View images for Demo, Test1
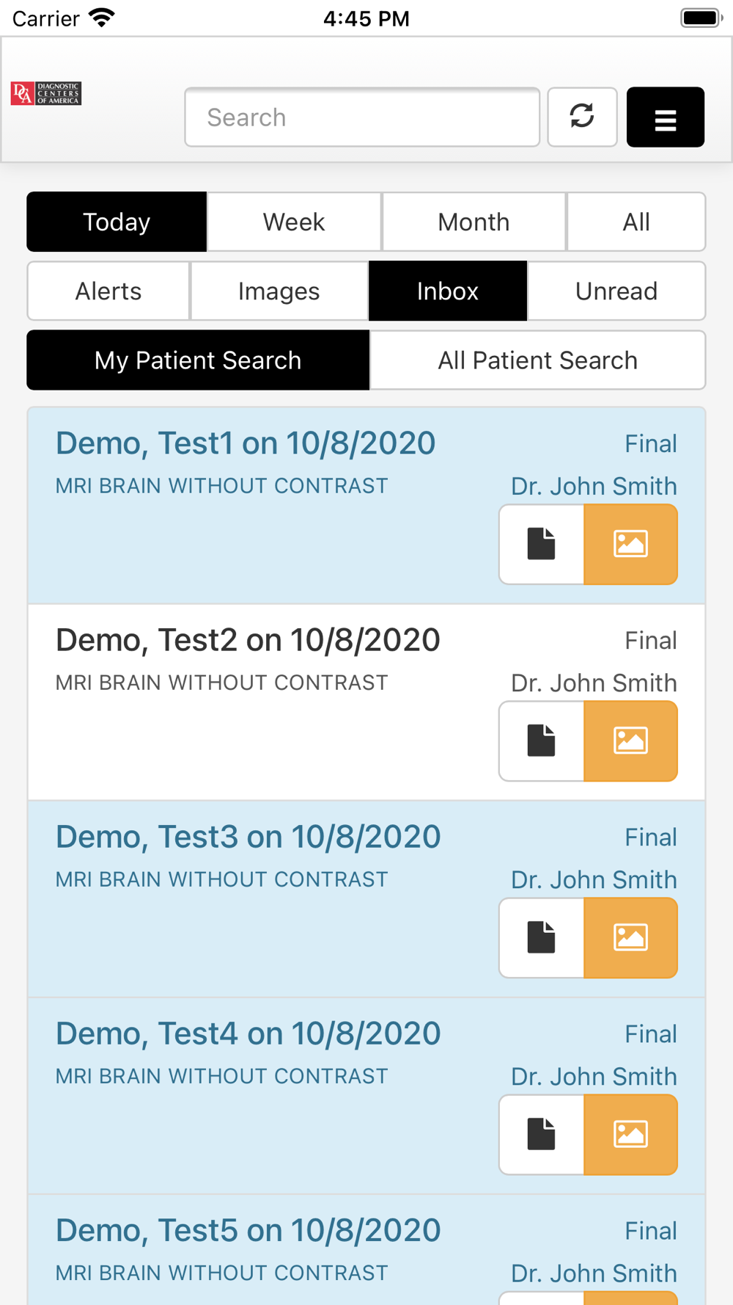This screenshot has width=733, height=1305. (x=630, y=544)
